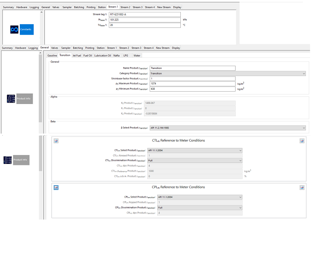Click the scroll-up arrow above the General-panel Product Info sidebar

click(40, 53)
